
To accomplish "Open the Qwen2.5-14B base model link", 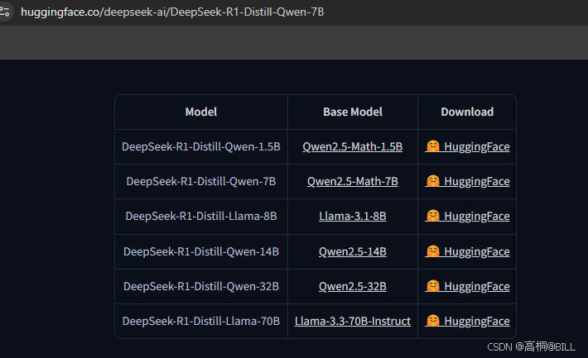I will (x=353, y=251).
